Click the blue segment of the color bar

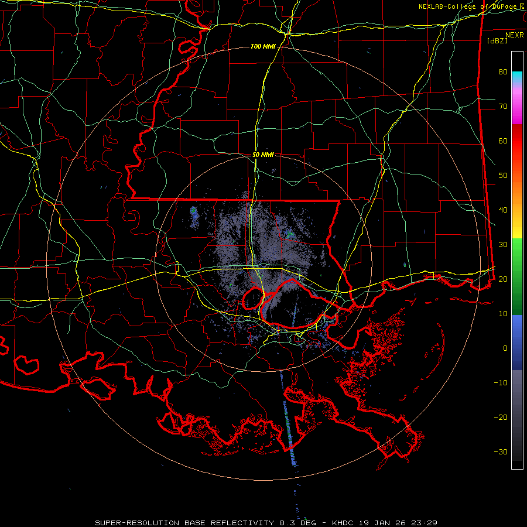pos(517,342)
